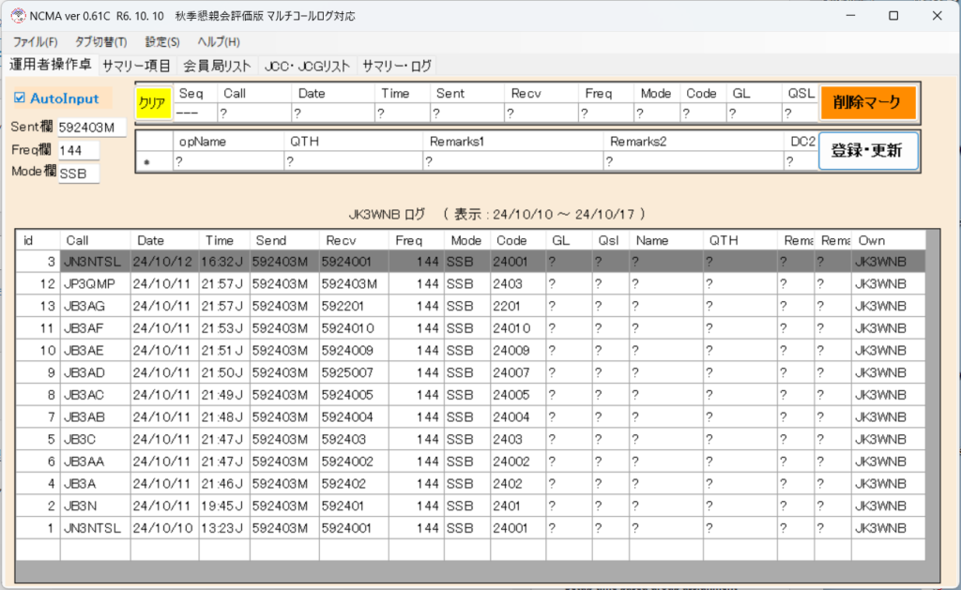
Task: Click the Mode欄 input field
Action: click(x=78, y=173)
